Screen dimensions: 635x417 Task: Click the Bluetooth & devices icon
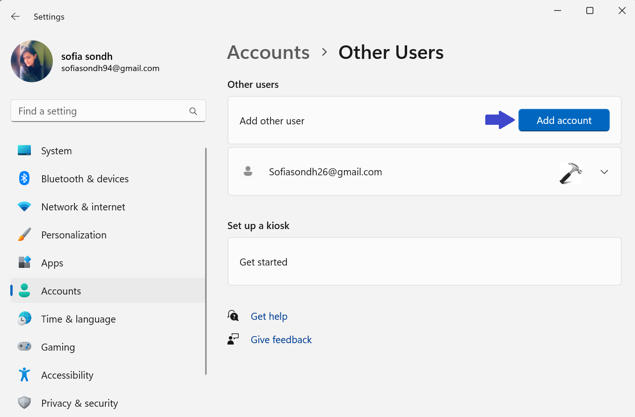click(24, 179)
